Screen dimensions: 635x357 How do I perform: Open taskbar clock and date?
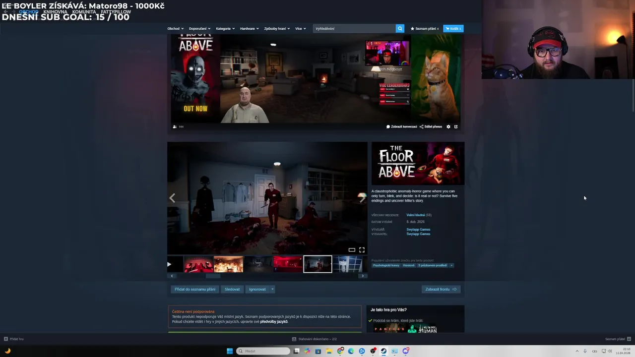click(x=624, y=351)
